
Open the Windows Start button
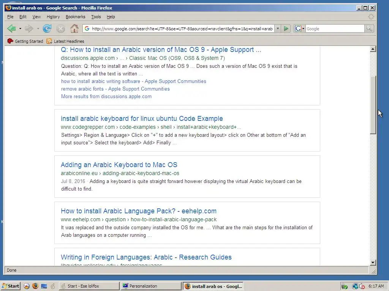[x=10, y=286]
